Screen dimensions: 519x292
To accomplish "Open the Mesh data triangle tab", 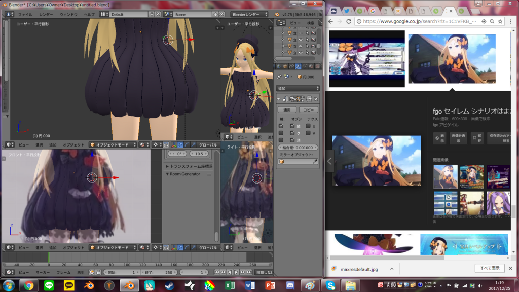I will pos(305,66).
